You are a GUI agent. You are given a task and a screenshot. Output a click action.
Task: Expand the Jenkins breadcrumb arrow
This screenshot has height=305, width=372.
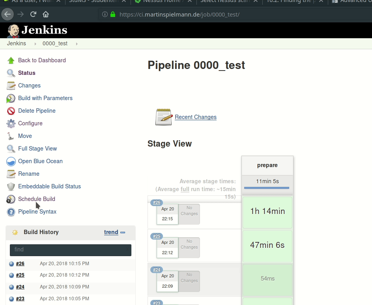(35, 44)
